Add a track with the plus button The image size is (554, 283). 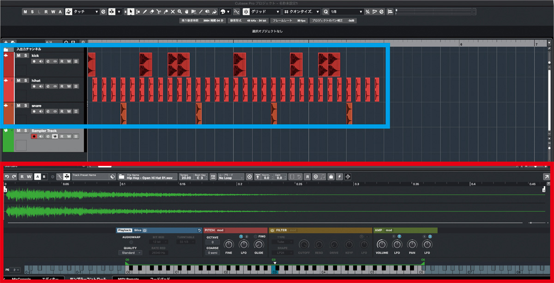pos(6,43)
